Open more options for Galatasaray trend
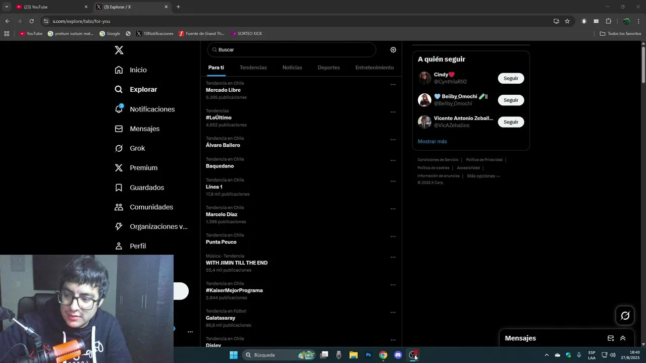The width and height of the screenshot is (646, 363). coord(393,313)
